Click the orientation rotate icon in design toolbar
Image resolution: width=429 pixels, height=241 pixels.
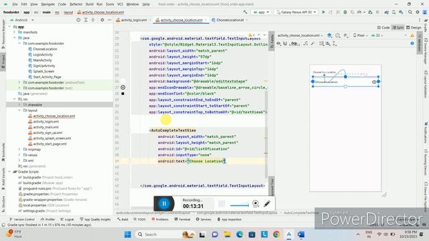pyautogui.click(x=338, y=35)
